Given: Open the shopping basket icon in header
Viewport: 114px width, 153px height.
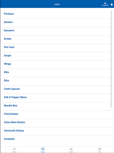Looking at the screenshot, I should 105,3.
